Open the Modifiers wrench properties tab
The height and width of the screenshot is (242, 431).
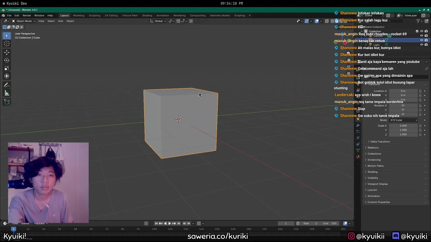coord(358,125)
